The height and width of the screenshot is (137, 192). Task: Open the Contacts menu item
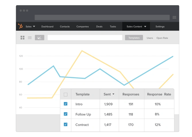click(65, 27)
